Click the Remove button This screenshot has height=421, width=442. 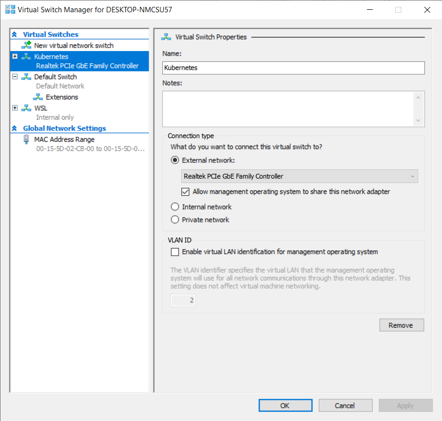point(401,325)
